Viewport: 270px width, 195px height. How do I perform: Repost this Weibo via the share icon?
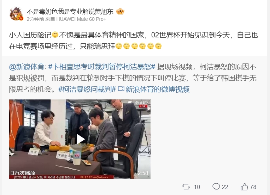pyautogui.click(x=186, y=187)
